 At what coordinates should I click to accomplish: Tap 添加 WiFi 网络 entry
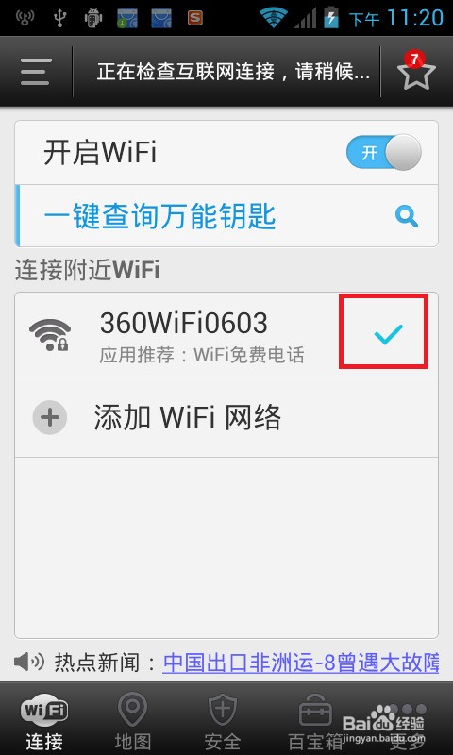pos(226,417)
